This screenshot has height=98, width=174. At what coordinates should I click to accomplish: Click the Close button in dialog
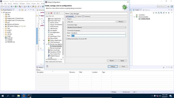tap(123, 66)
